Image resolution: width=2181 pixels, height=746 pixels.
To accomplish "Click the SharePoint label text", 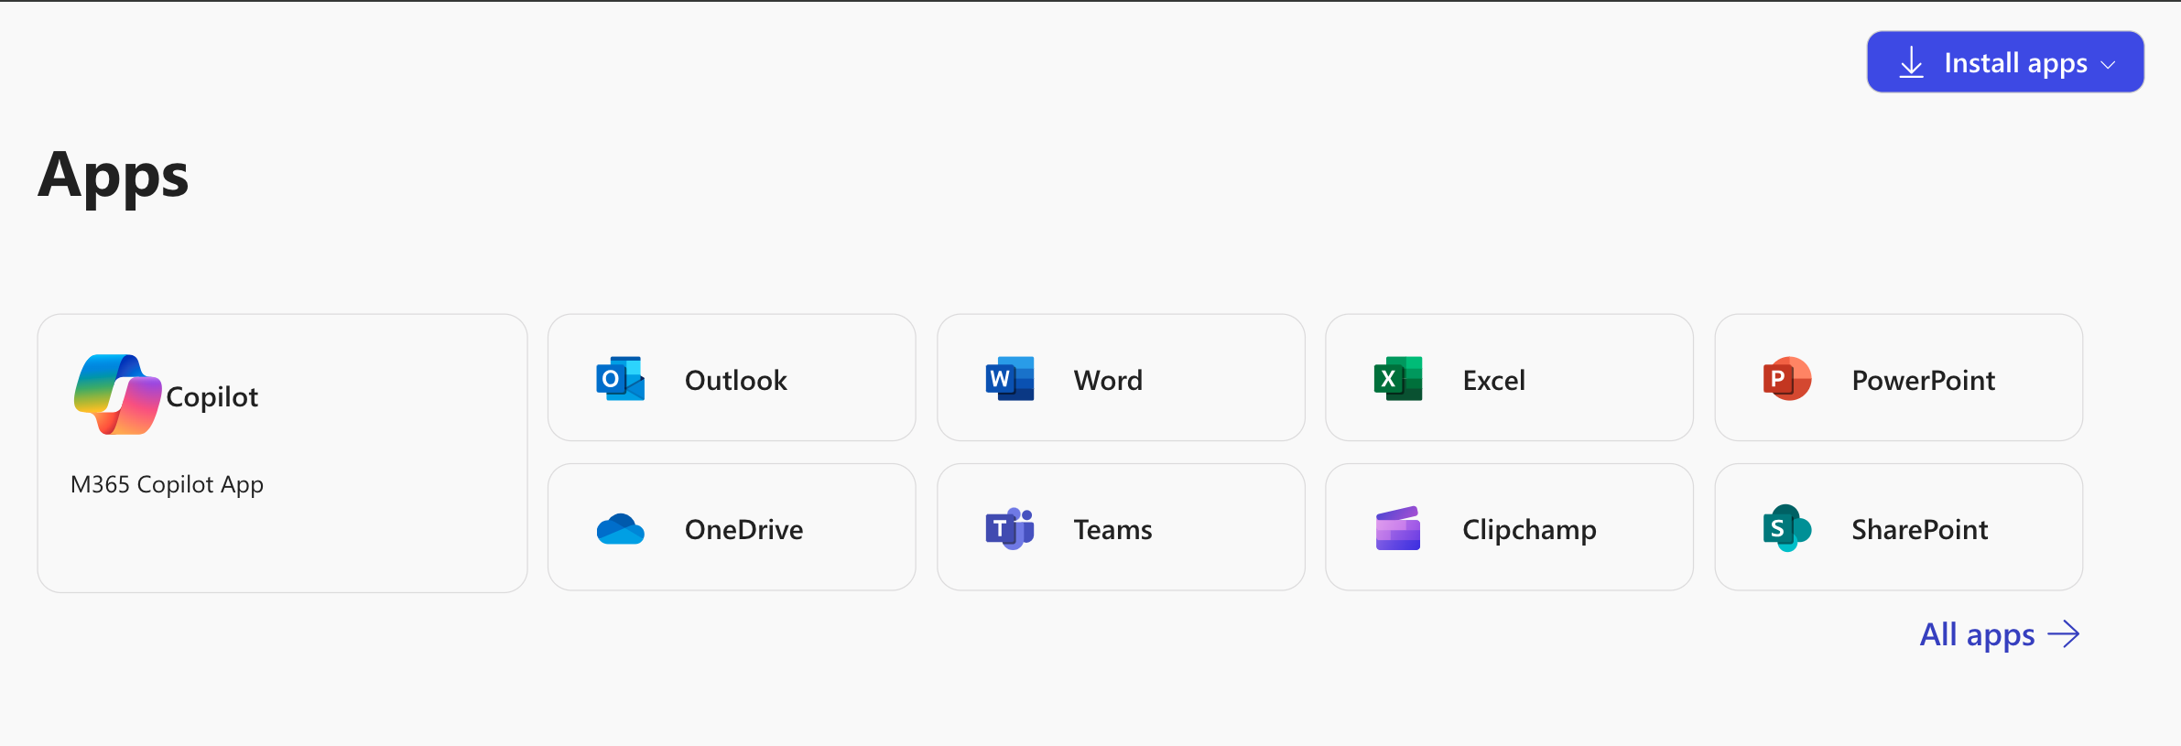I will [x=1919, y=529].
